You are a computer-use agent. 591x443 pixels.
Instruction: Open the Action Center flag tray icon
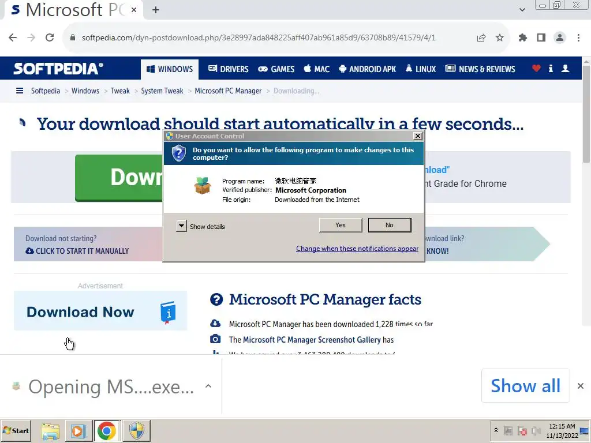pos(522,430)
